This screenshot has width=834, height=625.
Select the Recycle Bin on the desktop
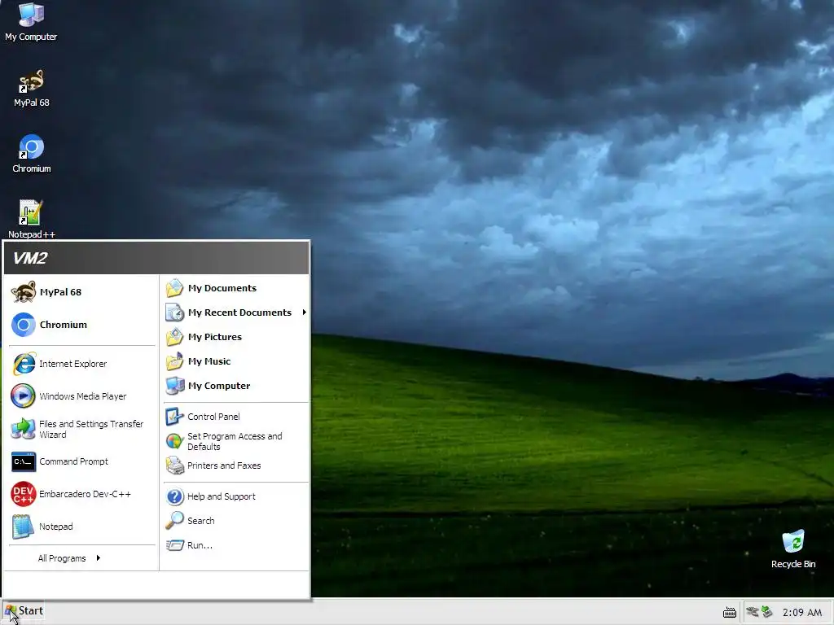pos(793,549)
